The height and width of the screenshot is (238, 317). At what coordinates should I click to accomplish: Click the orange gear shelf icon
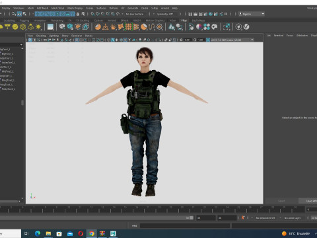(x=159, y=27)
